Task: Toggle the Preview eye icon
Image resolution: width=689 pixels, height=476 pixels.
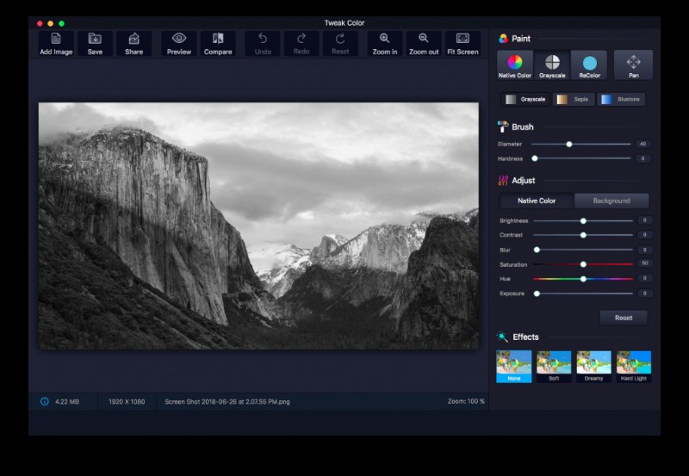Action: point(179,44)
